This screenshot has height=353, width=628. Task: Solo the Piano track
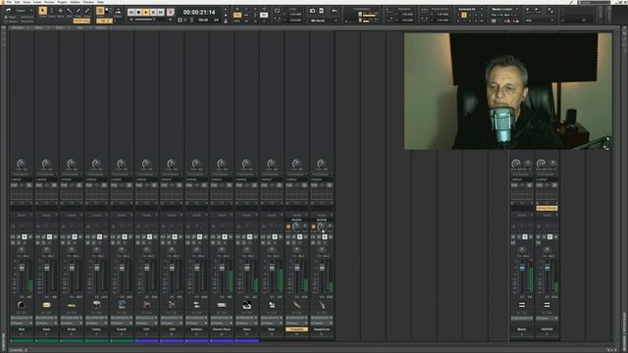click(x=244, y=243)
